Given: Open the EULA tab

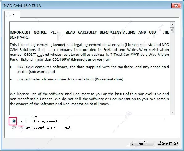Looking at the screenshot, I should [12, 14].
